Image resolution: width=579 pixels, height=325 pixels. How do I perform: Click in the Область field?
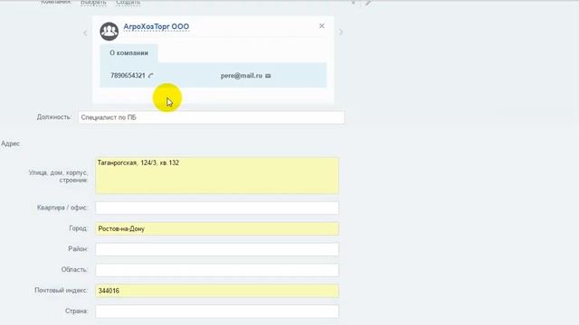217,270
